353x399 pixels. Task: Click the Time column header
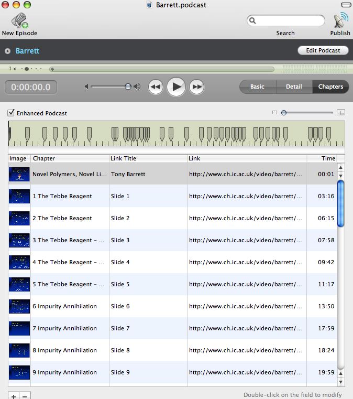[328, 158]
